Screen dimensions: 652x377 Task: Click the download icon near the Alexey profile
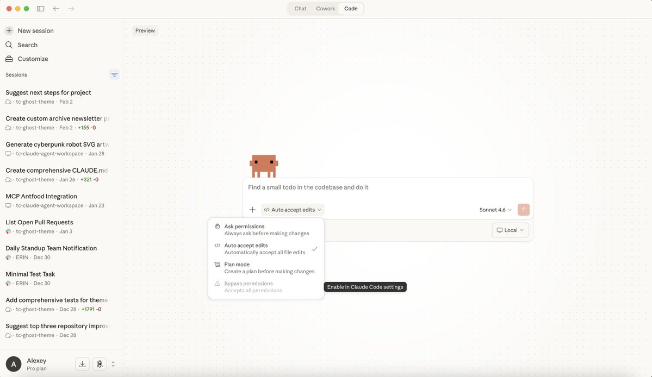coord(82,364)
